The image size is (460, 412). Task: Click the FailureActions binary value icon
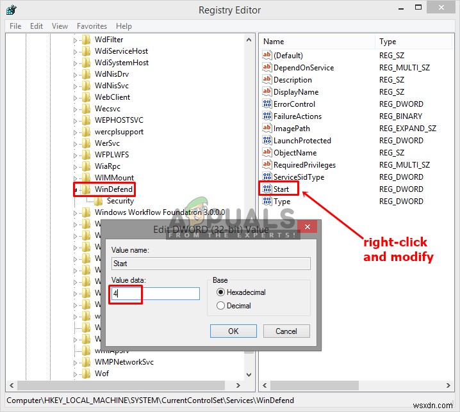tap(267, 116)
